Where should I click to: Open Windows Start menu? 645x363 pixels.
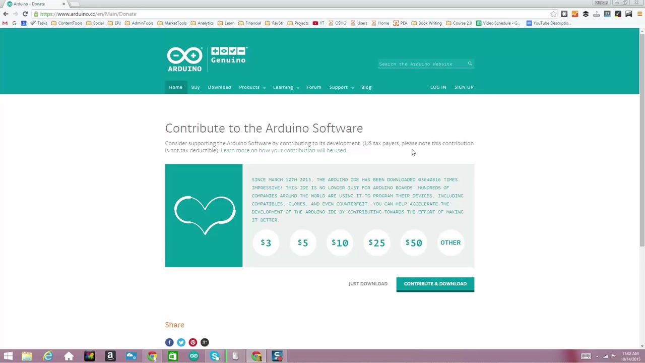click(x=8, y=356)
